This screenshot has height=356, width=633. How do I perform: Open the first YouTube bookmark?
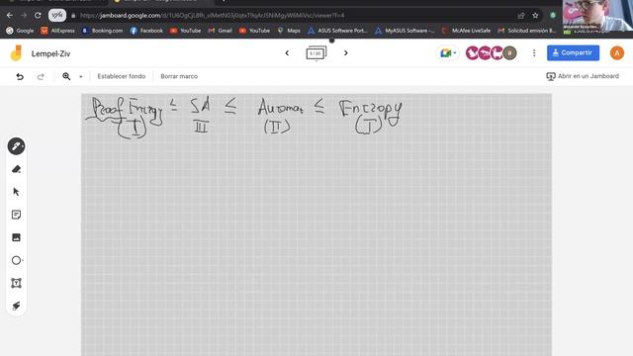coord(185,31)
